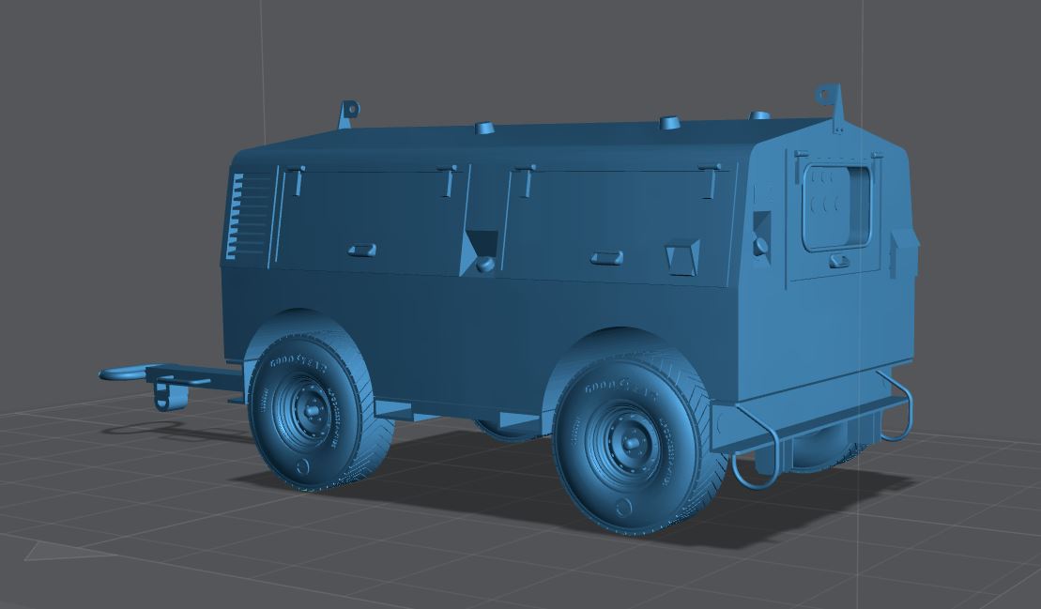
Task: Click the left side panel's door handle
Action: pyautogui.click(x=361, y=250)
